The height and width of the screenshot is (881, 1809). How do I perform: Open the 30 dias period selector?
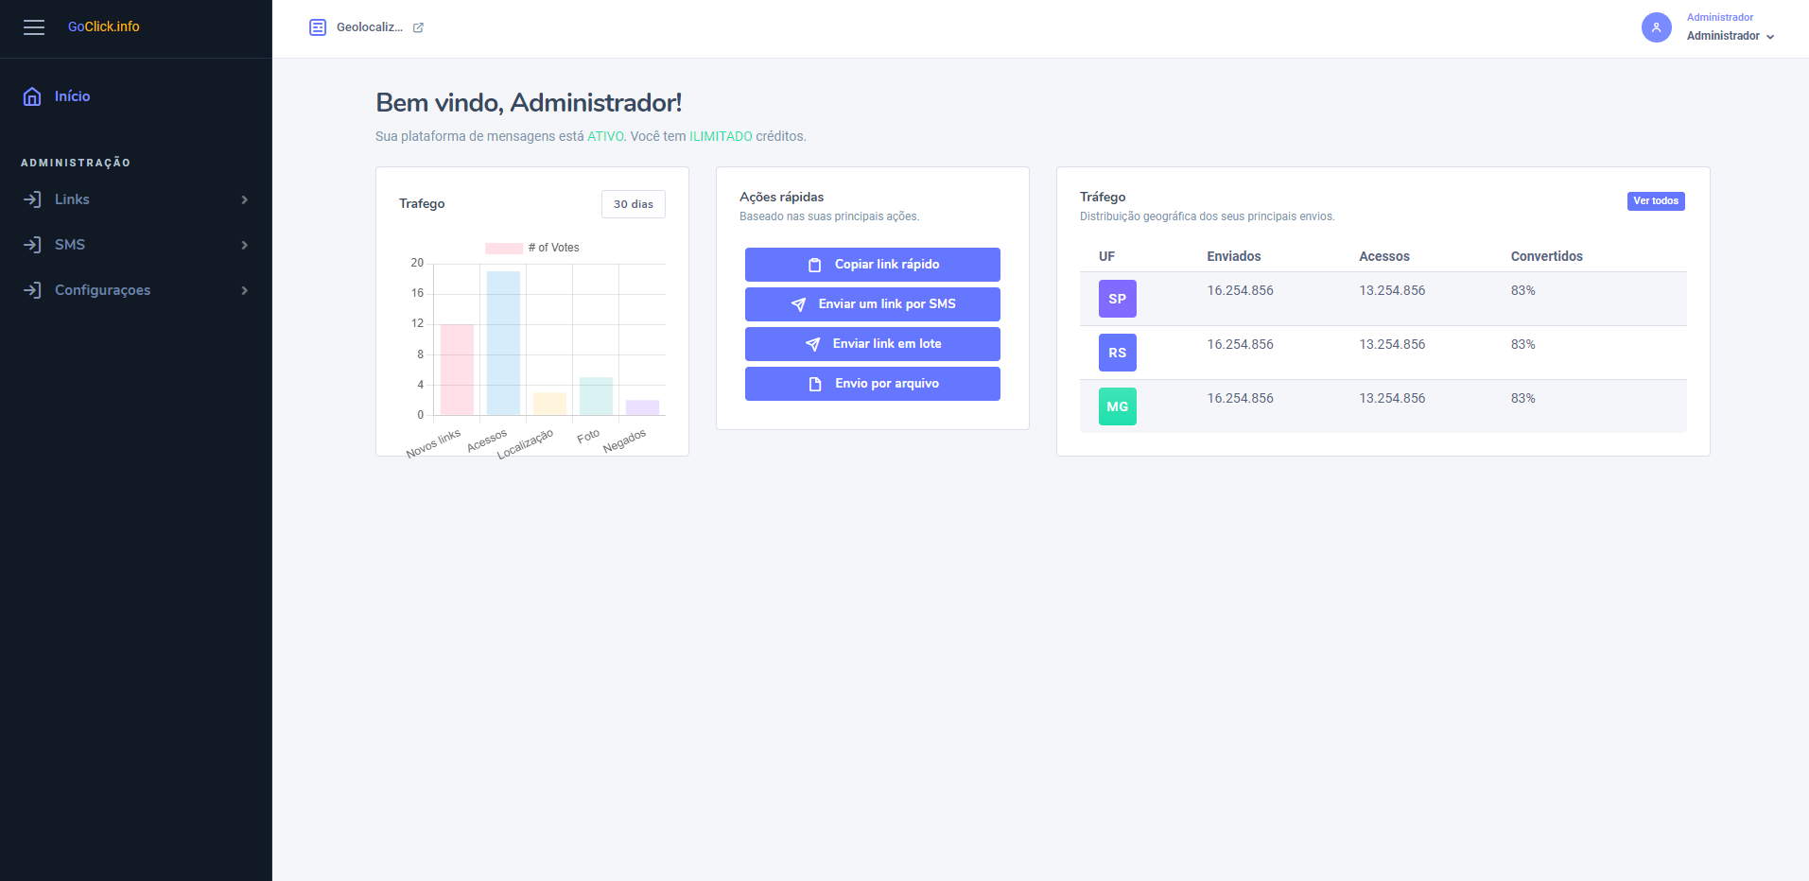point(633,204)
